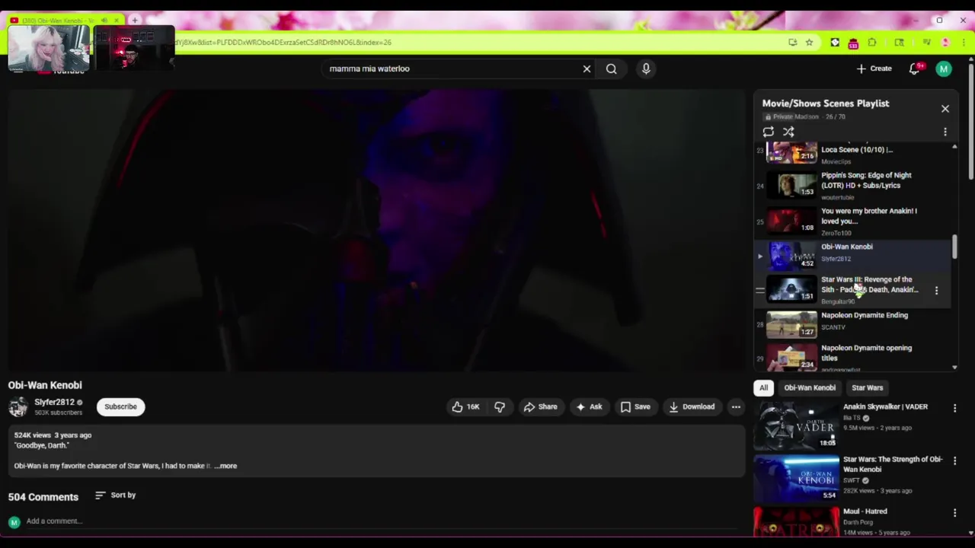This screenshot has width=975, height=548.
Task: Click the blonde-haired webcam overlay
Action: click(x=49, y=48)
